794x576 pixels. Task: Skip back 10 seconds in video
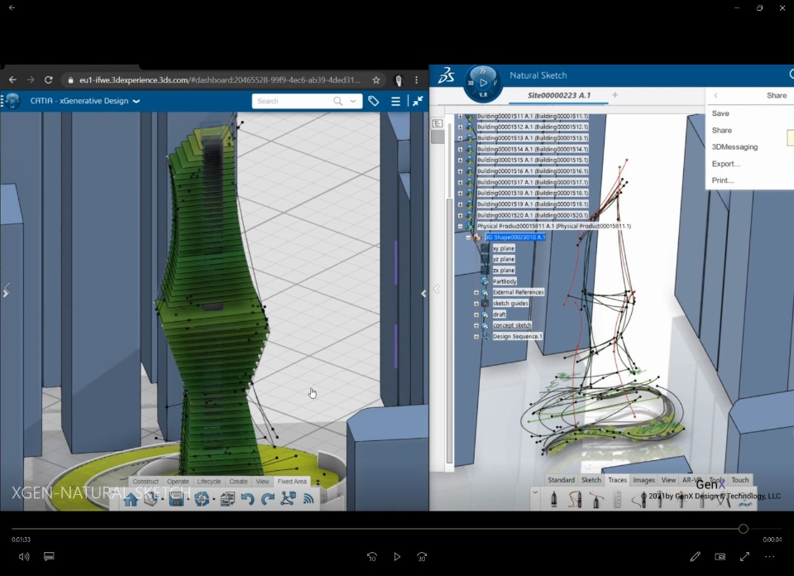click(371, 557)
